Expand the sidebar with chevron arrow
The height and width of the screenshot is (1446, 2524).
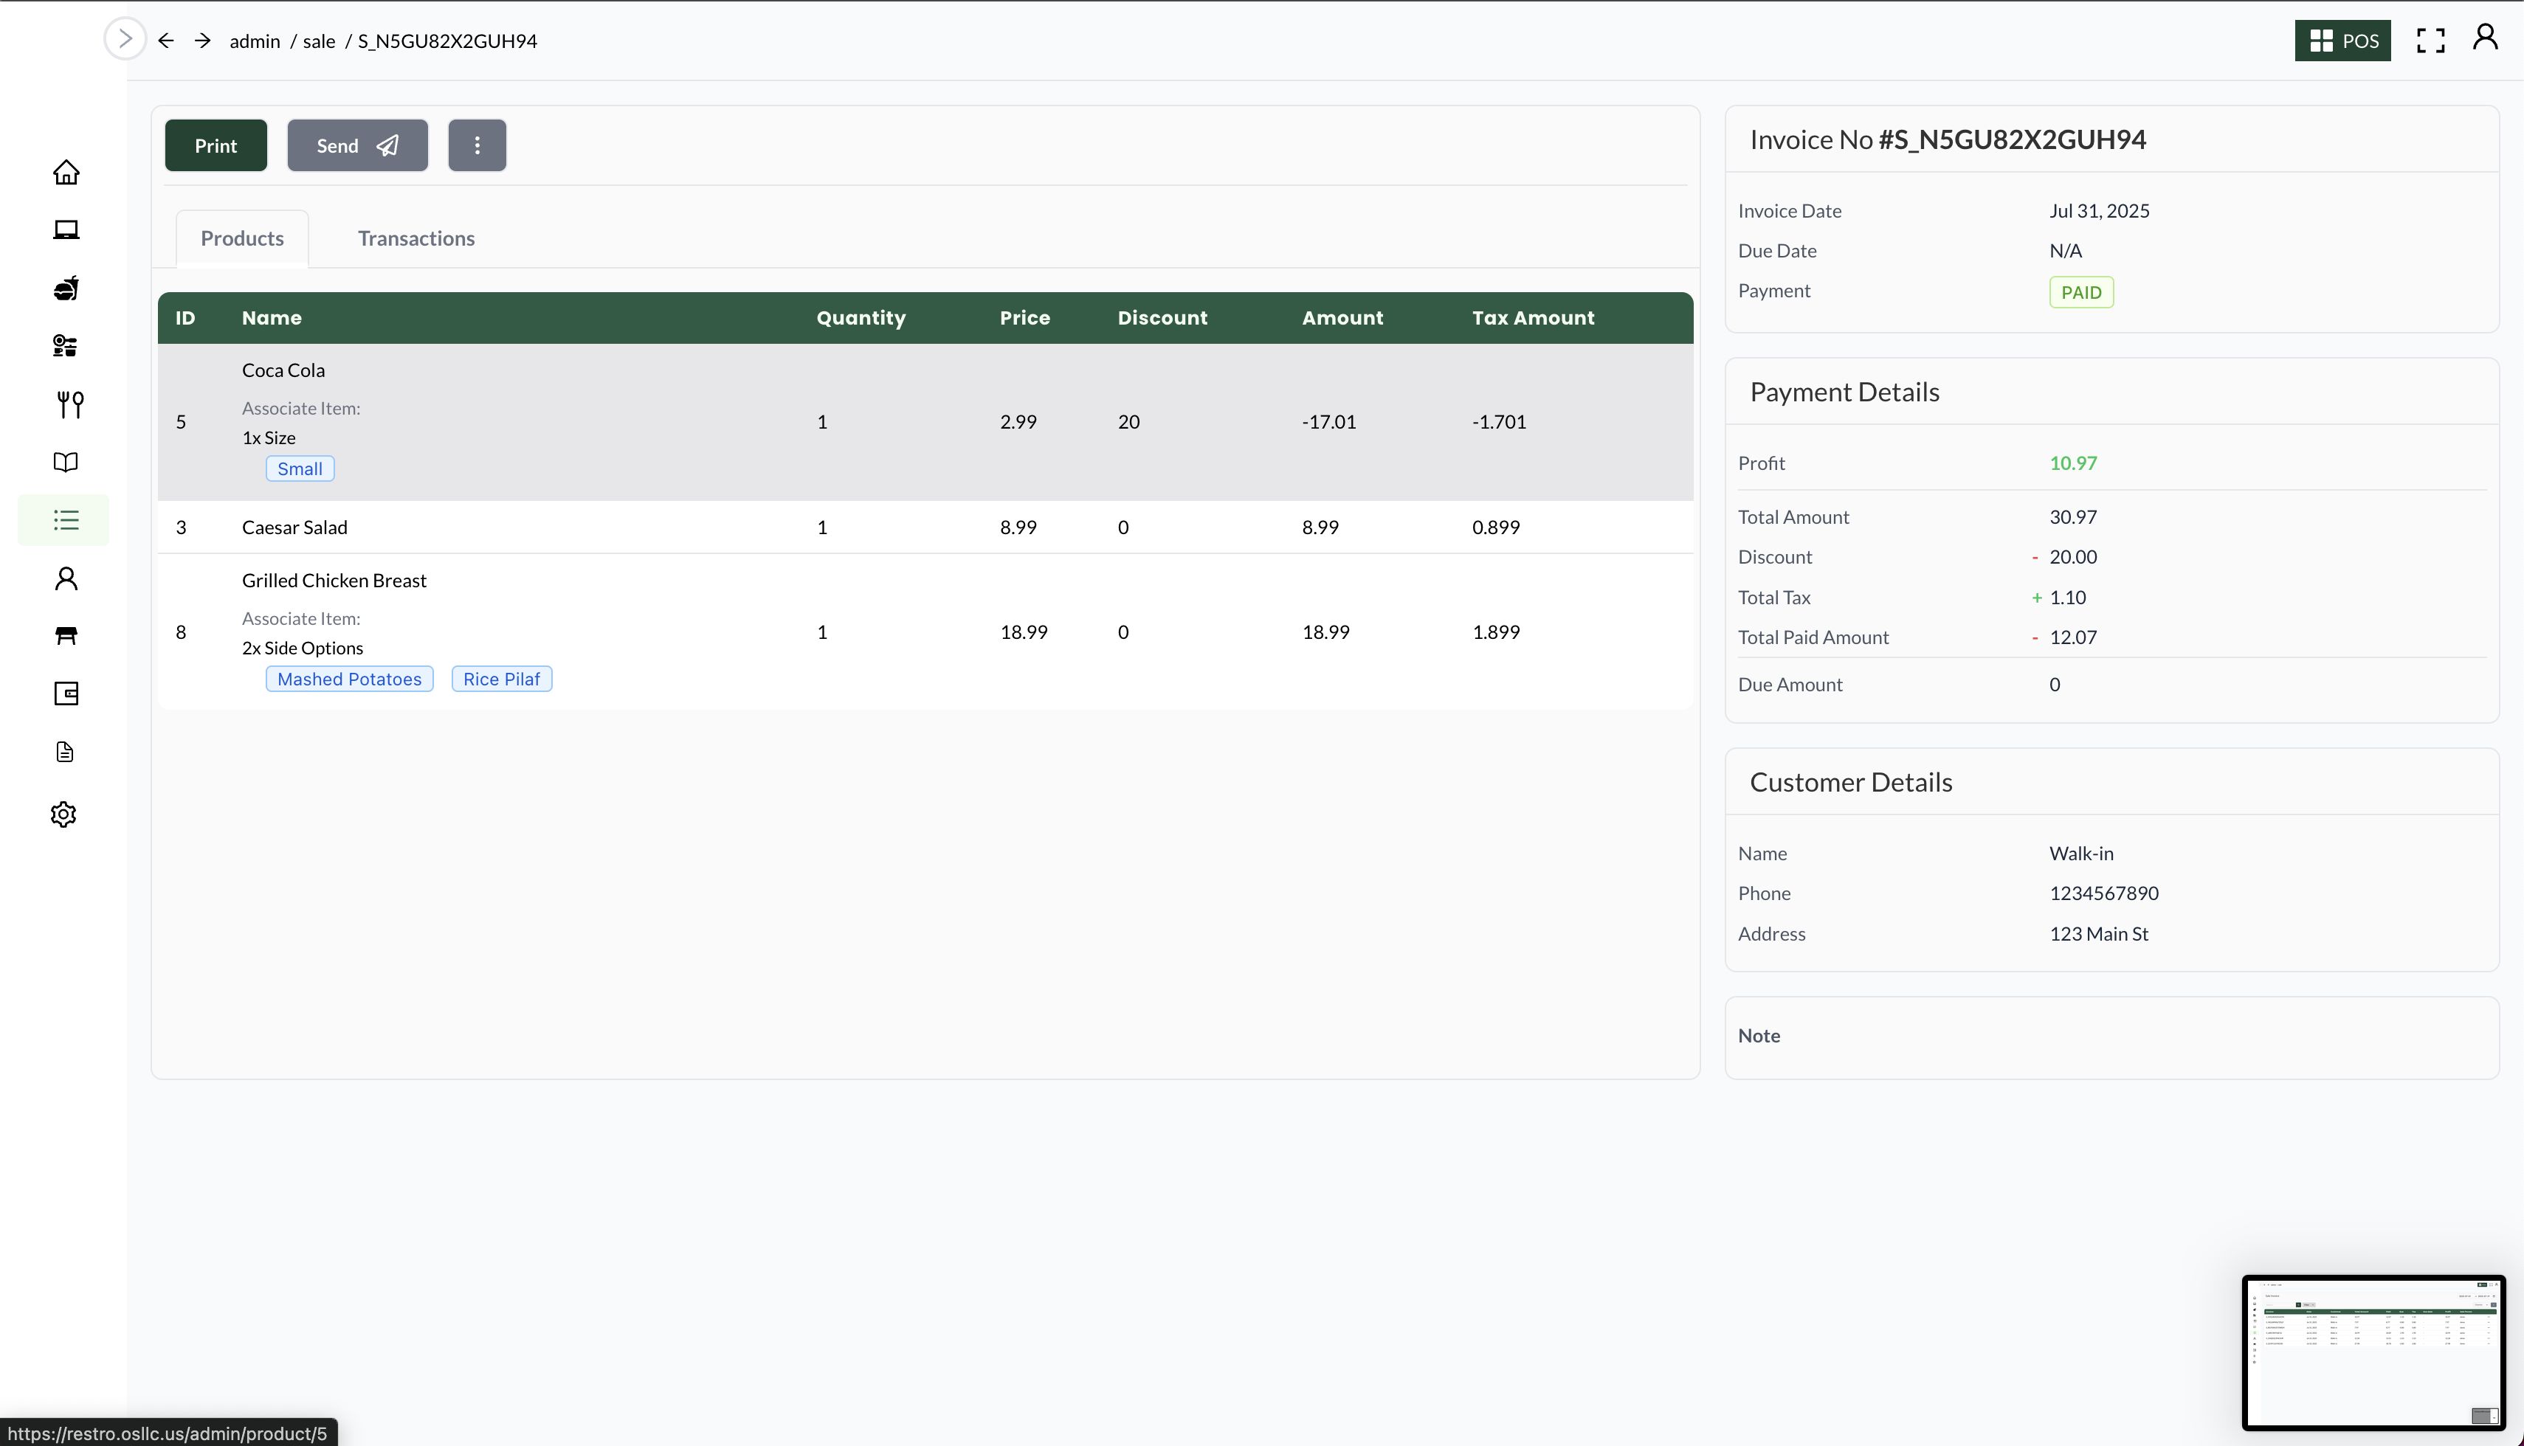click(x=125, y=38)
